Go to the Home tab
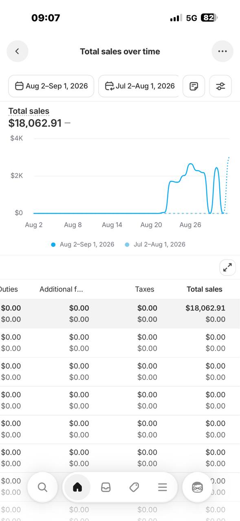 pyautogui.click(x=77, y=487)
